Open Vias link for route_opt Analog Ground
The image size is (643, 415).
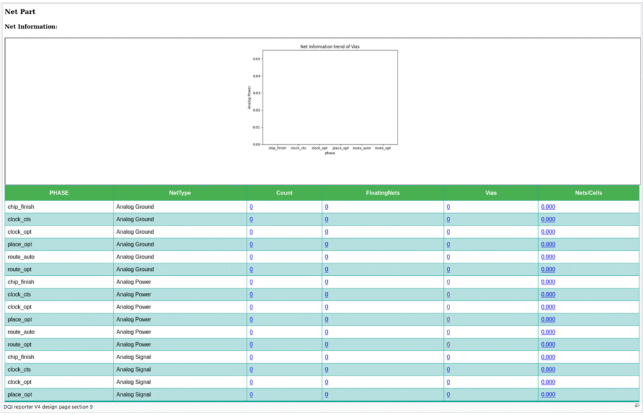click(x=448, y=270)
